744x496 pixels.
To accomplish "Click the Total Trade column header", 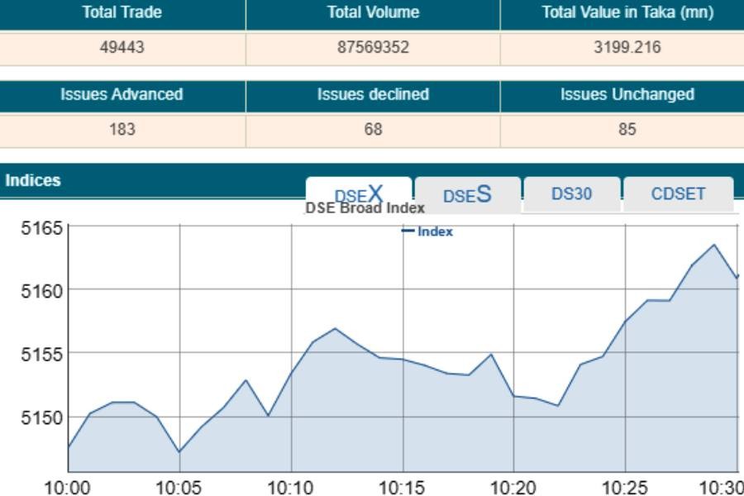I will [x=122, y=12].
